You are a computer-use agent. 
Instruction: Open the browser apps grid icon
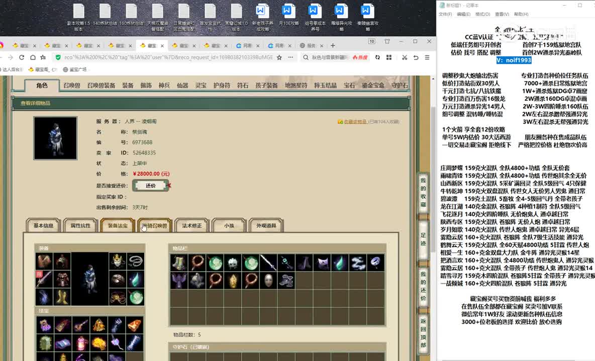coord(389,58)
